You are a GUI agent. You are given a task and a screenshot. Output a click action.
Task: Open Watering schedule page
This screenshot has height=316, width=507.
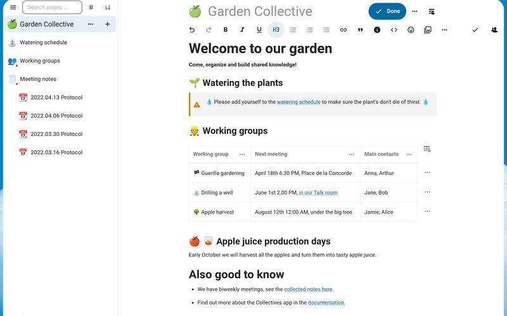pyautogui.click(x=43, y=42)
